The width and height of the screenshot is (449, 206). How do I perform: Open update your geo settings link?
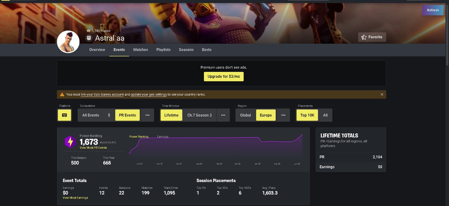pyautogui.click(x=149, y=95)
